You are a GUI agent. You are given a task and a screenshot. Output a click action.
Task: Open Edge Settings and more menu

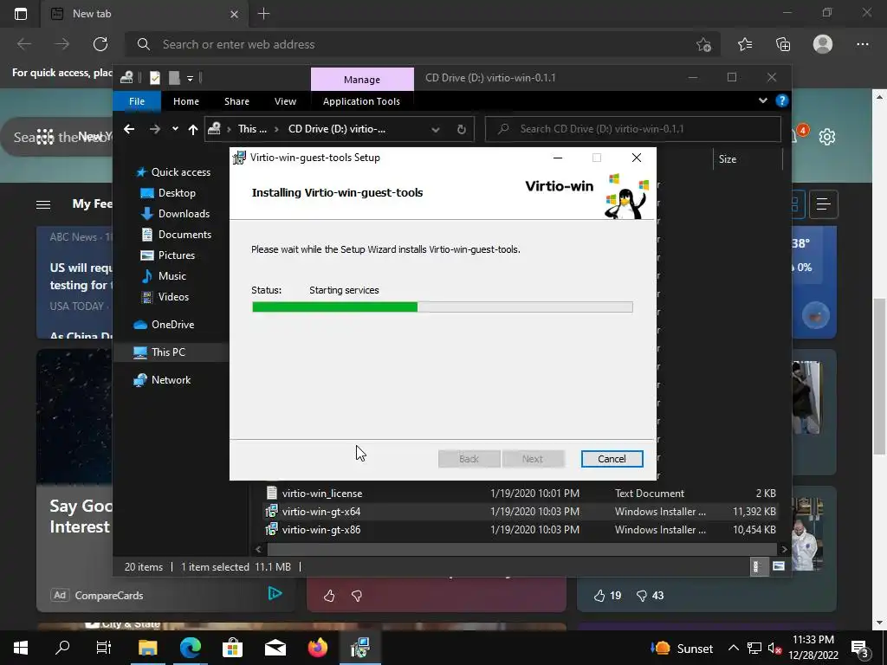[x=862, y=44]
